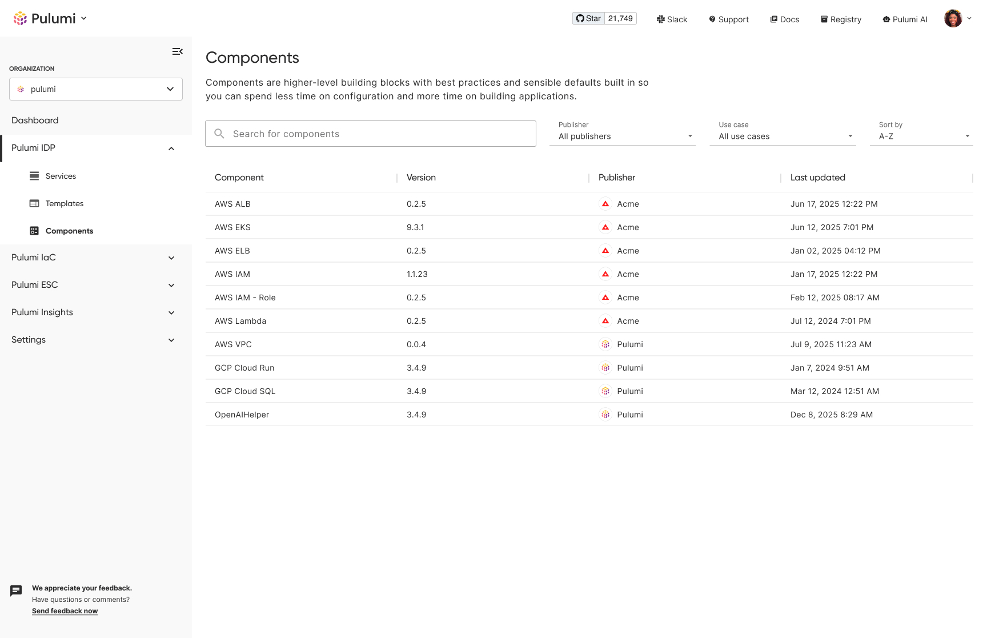
Task: Click the Pulumi icon in GCP Cloud SQL row
Action: tap(605, 391)
